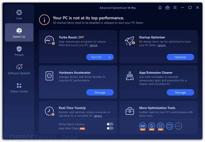The height and width of the screenshot is (142, 205).
Task: Click the Real-Time TuneUp title
Action: tap(72, 108)
